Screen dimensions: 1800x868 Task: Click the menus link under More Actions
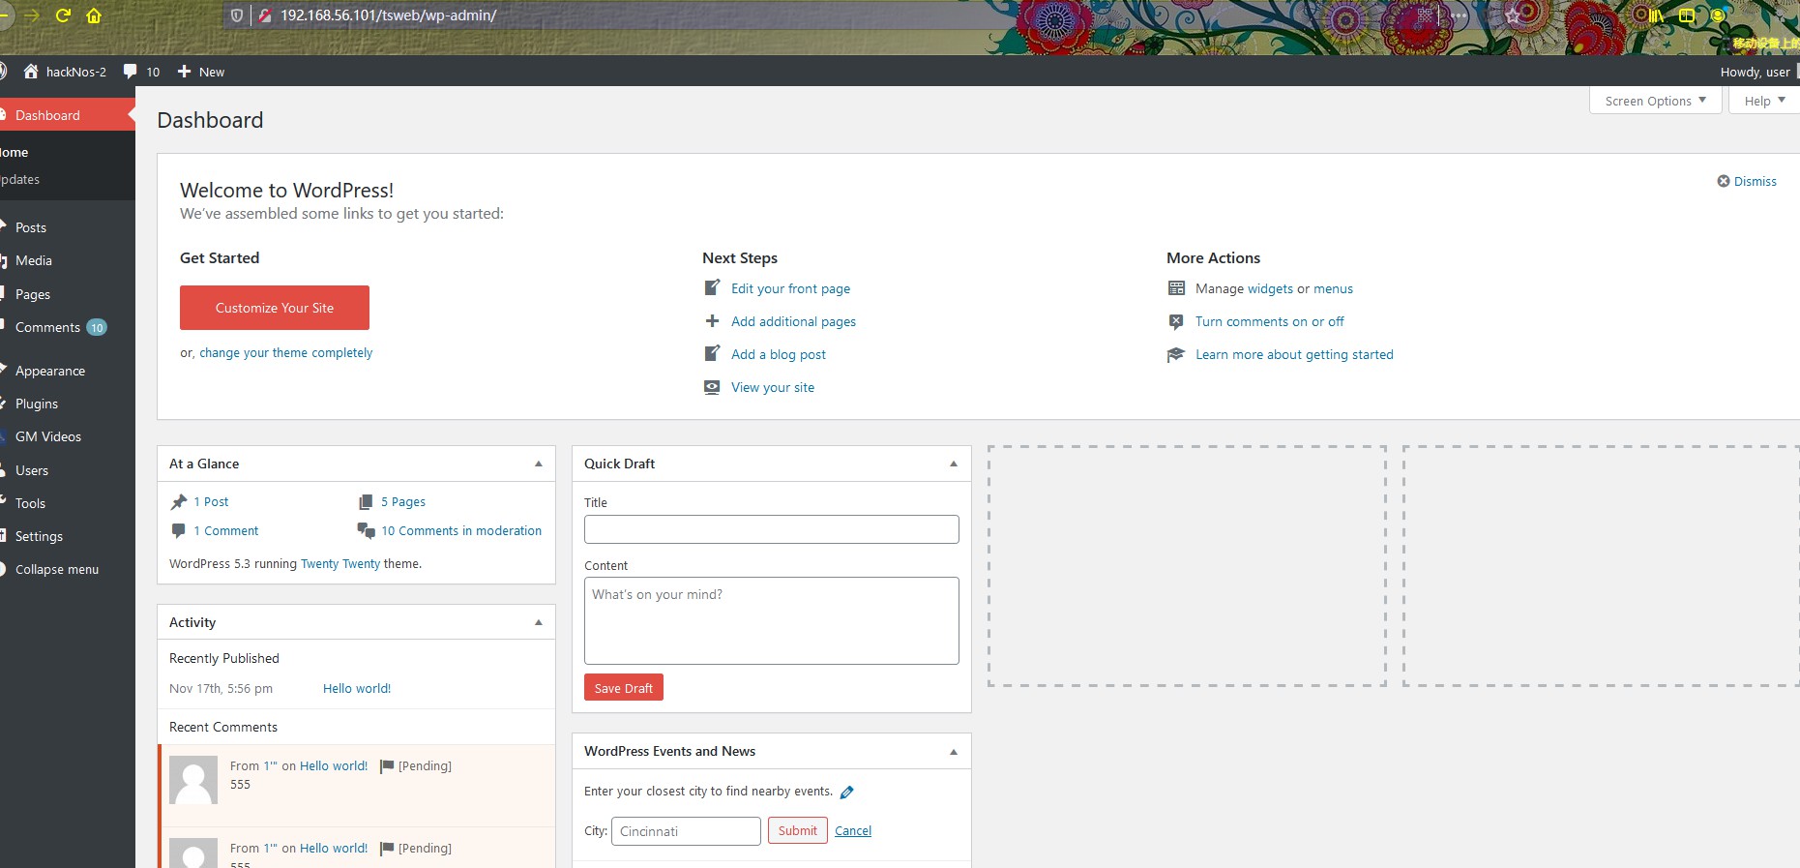click(x=1333, y=288)
